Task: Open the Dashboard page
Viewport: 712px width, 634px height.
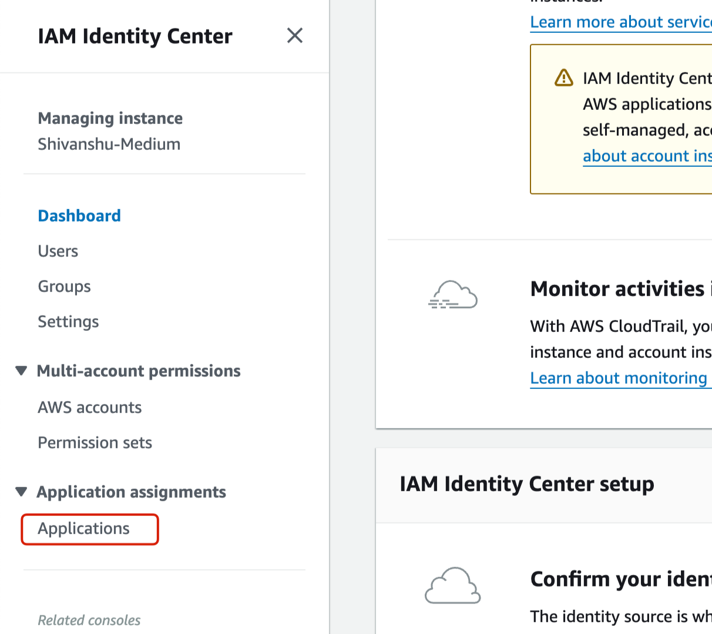Action: click(x=79, y=216)
